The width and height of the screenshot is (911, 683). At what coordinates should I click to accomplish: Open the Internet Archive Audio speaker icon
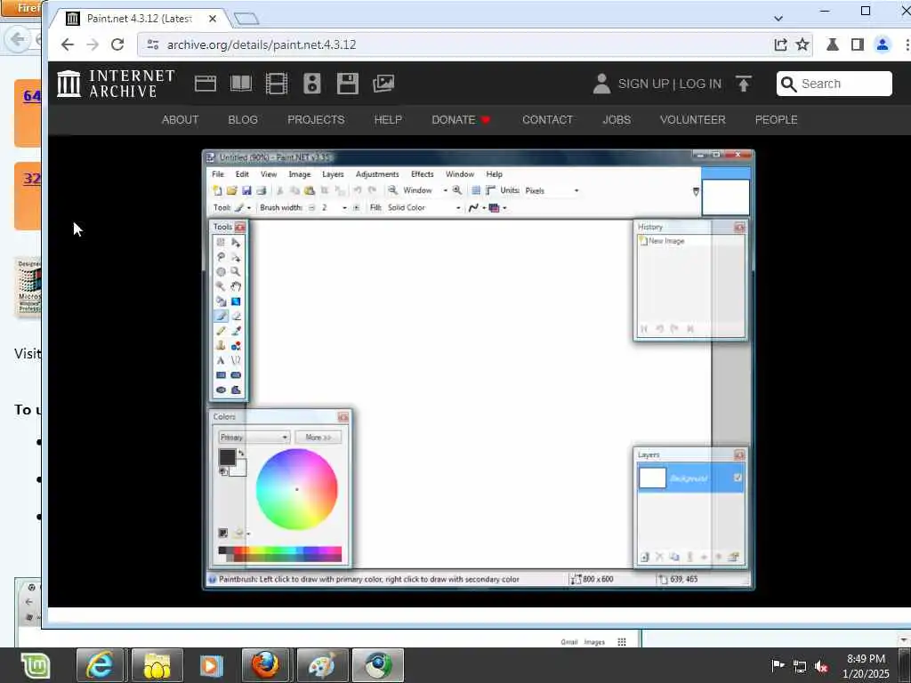point(312,84)
